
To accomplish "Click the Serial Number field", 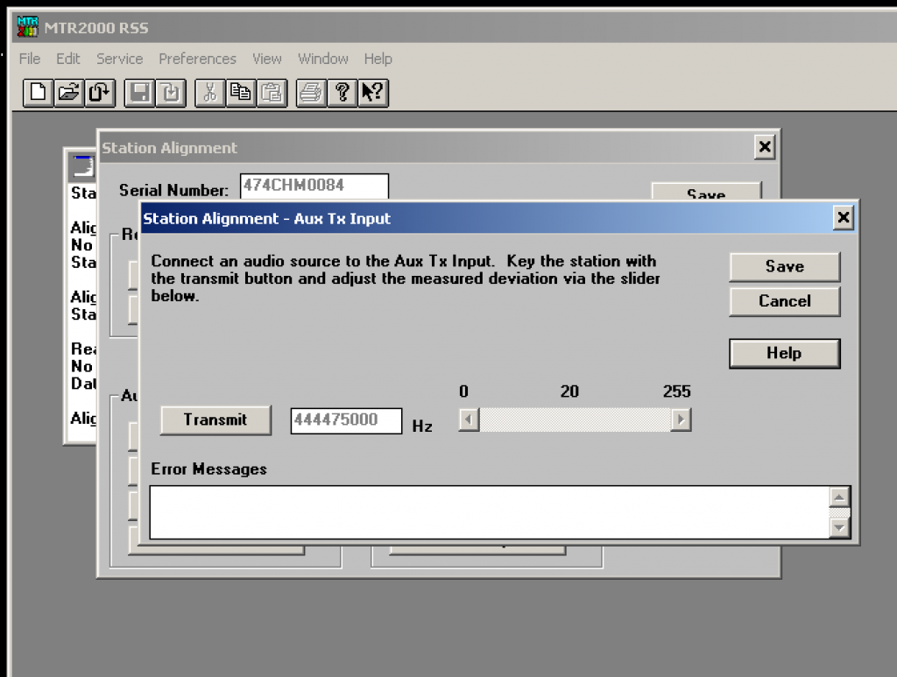I will (314, 186).
